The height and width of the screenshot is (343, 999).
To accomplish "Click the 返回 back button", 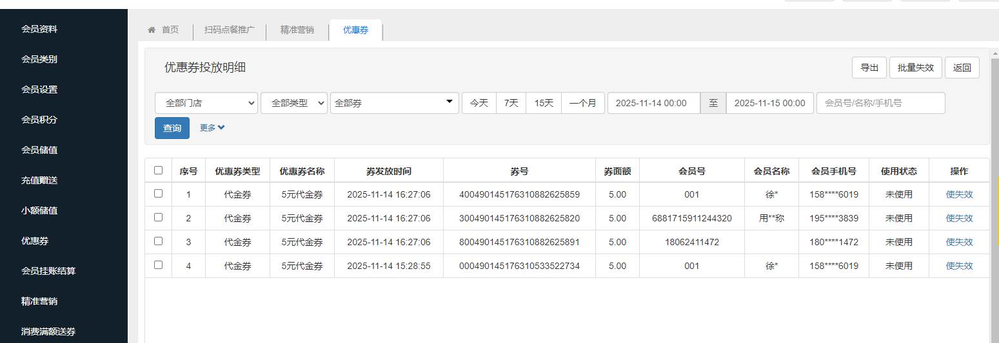I will pos(962,68).
